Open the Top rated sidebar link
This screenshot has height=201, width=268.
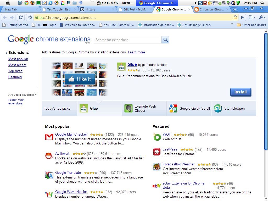click(x=15, y=71)
